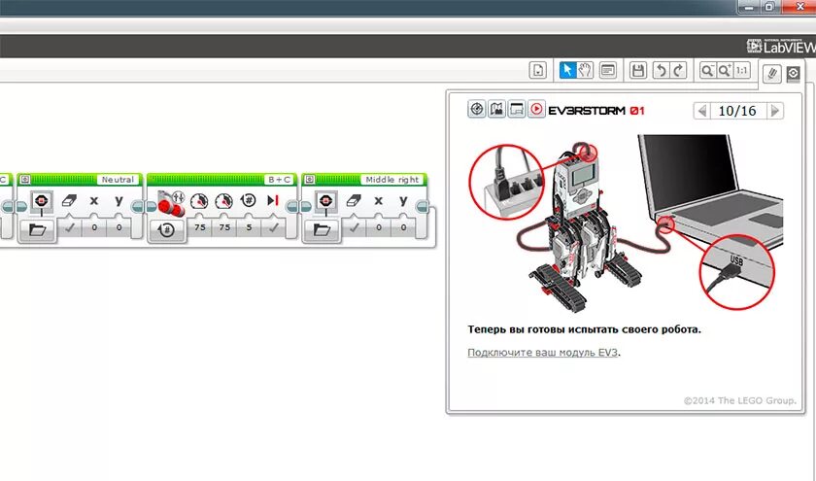Toggle Clear Screen check on Neutral block
The width and height of the screenshot is (816, 481).
[x=69, y=227]
